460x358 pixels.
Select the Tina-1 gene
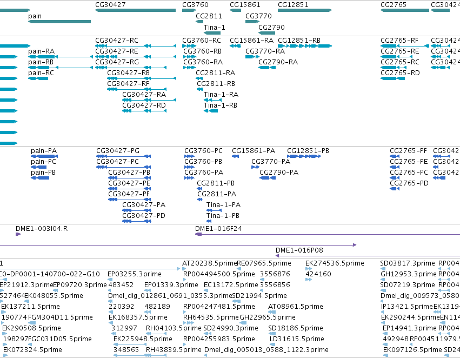click(x=212, y=33)
